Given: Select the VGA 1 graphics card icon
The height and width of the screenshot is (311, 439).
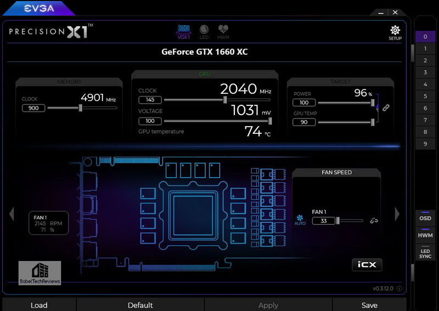Looking at the screenshot, I should point(184,32).
